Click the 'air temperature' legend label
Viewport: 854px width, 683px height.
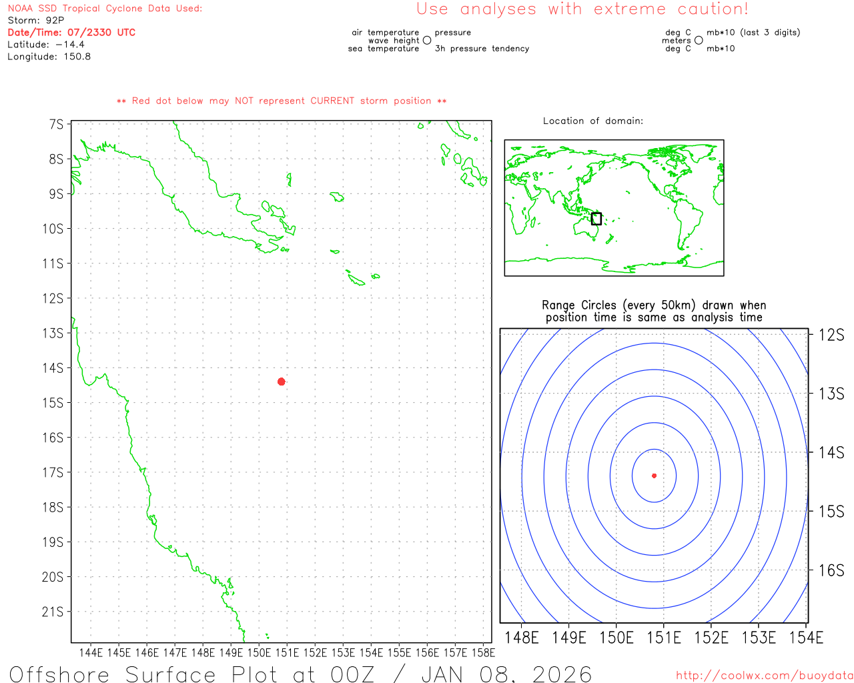tap(386, 33)
